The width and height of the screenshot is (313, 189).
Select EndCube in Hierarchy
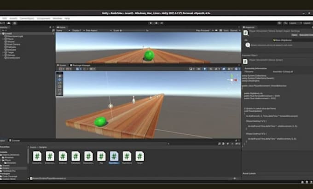(10, 50)
